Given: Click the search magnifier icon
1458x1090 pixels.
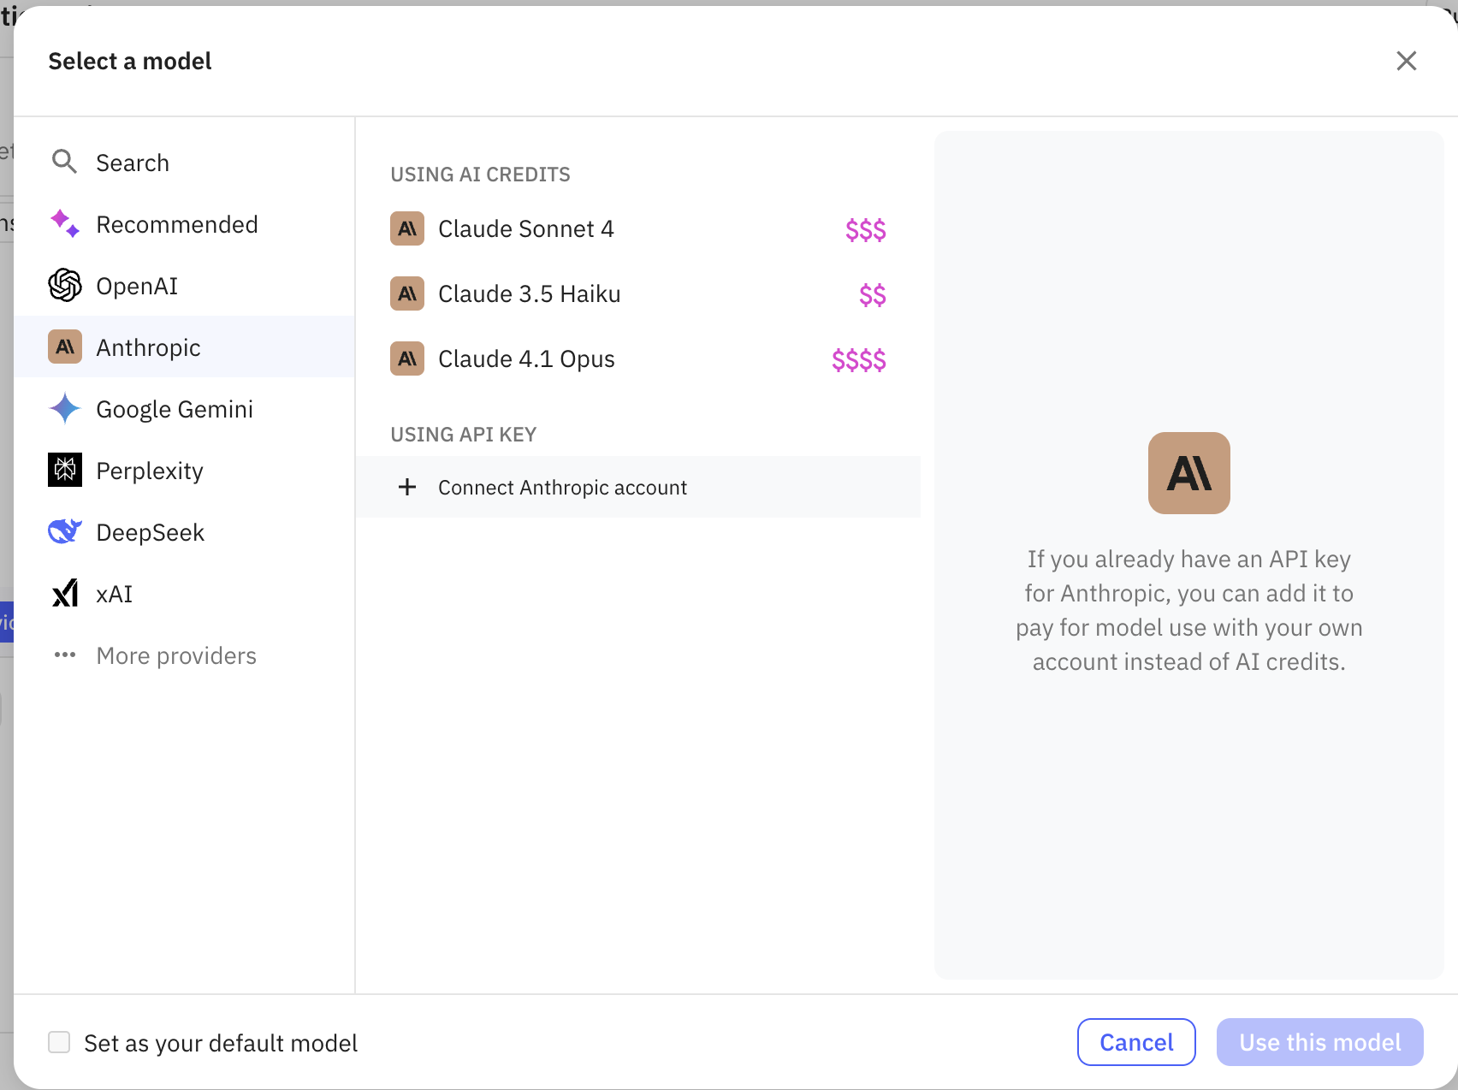Looking at the screenshot, I should (64, 162).
